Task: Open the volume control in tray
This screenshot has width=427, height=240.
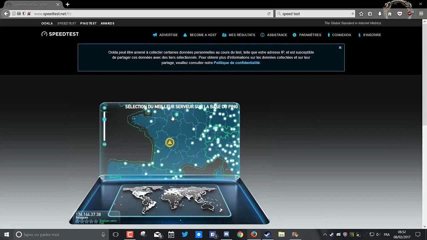Action: [x=378, y=235]
